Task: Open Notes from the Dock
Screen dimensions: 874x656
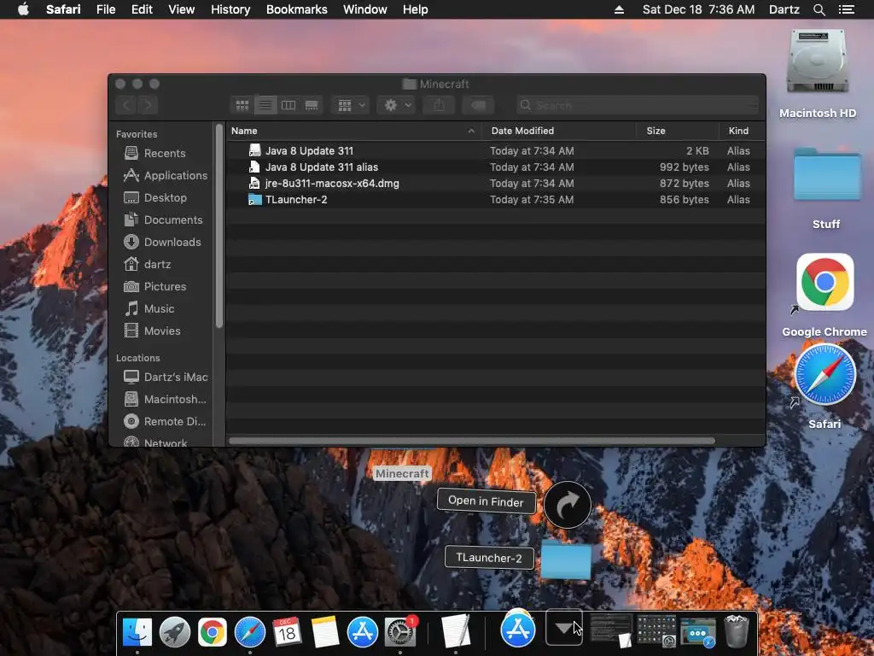Action: pyautogui.click(x=325, y=632)
